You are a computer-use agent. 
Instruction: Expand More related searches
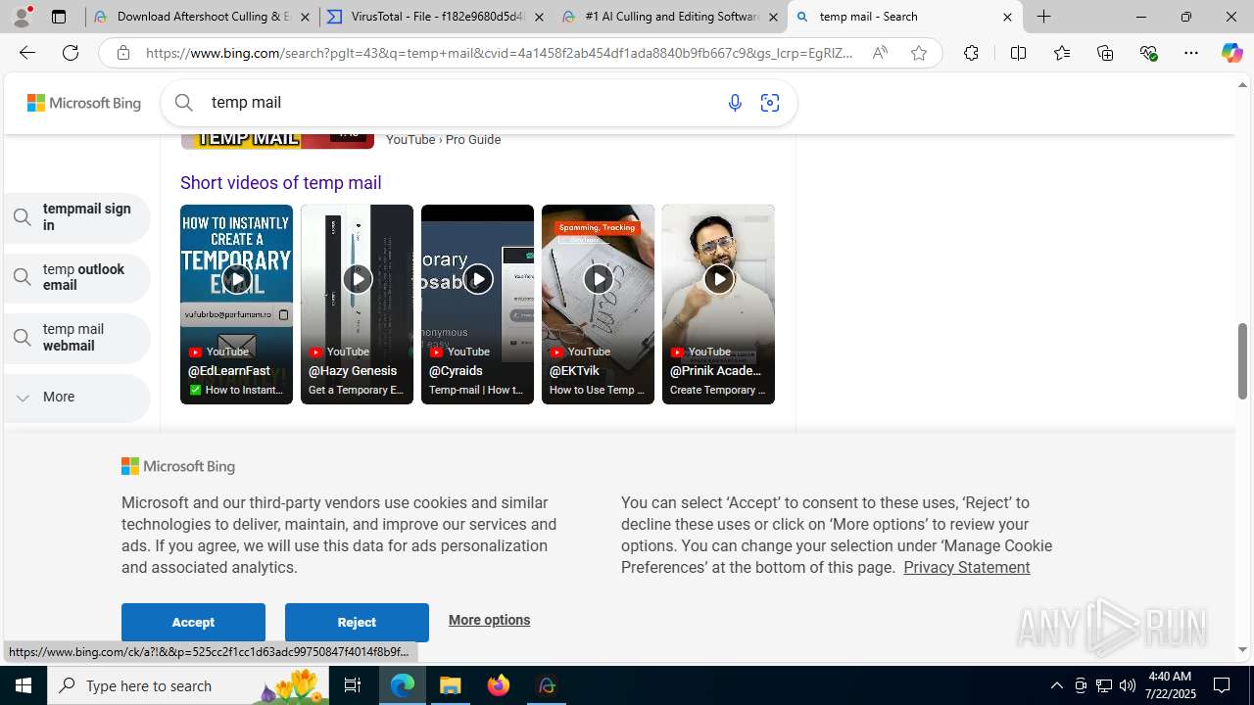coord(77,398)
